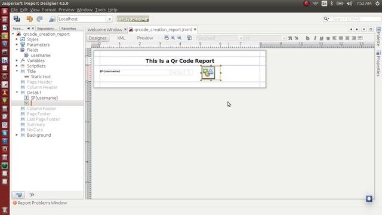Open the Palette side panel
This screenshot has height=215, width=382.
pos(378,36)
